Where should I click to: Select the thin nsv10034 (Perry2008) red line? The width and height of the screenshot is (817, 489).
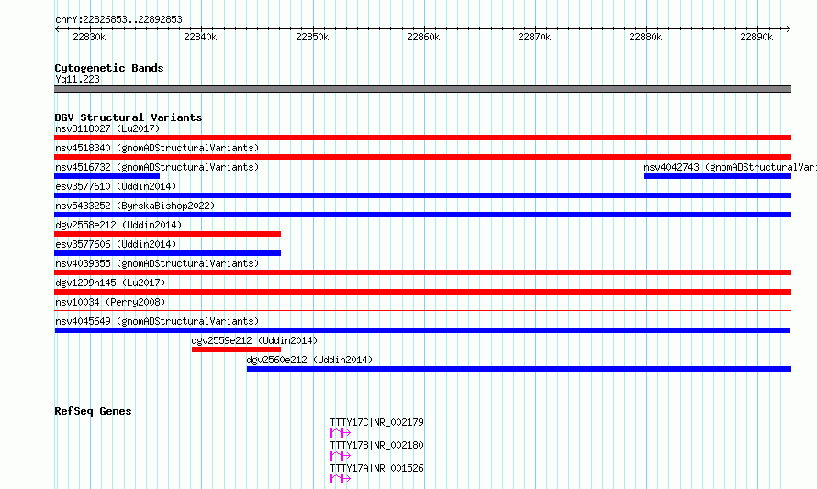[x=422, y=311]
